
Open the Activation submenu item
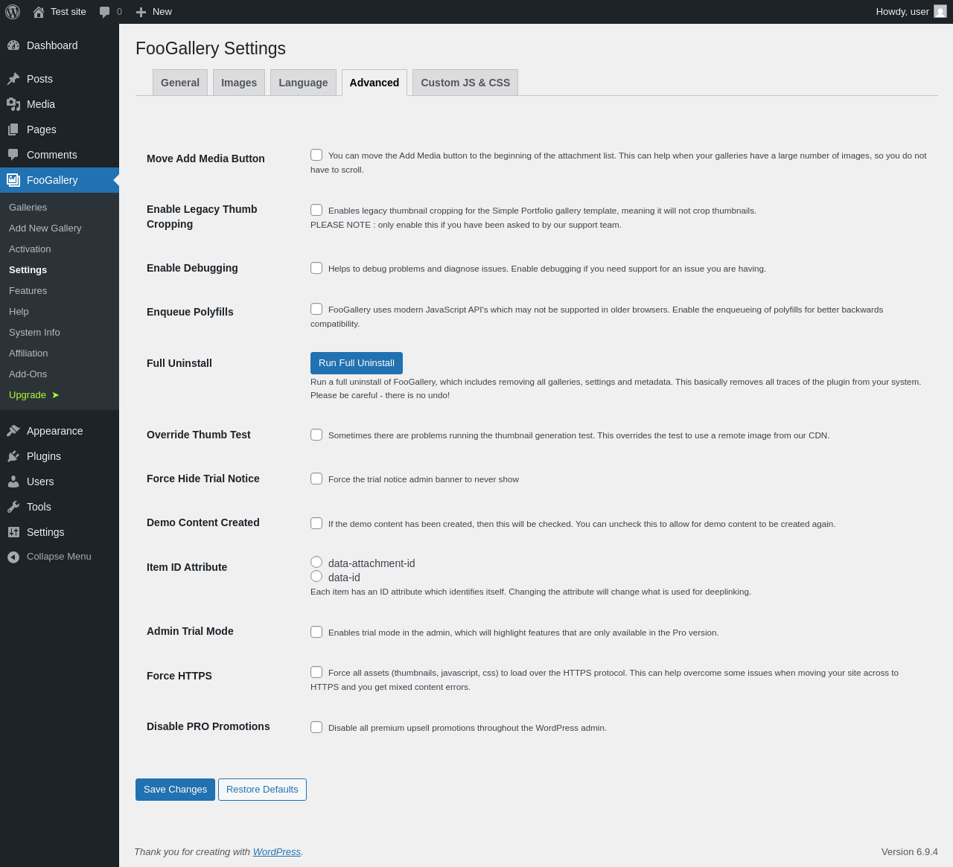(x=60, y=249)
